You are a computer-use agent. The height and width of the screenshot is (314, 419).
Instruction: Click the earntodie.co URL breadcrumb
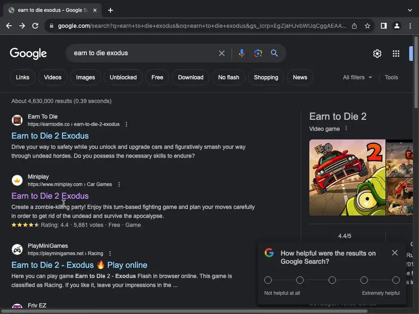coord(74,124)
